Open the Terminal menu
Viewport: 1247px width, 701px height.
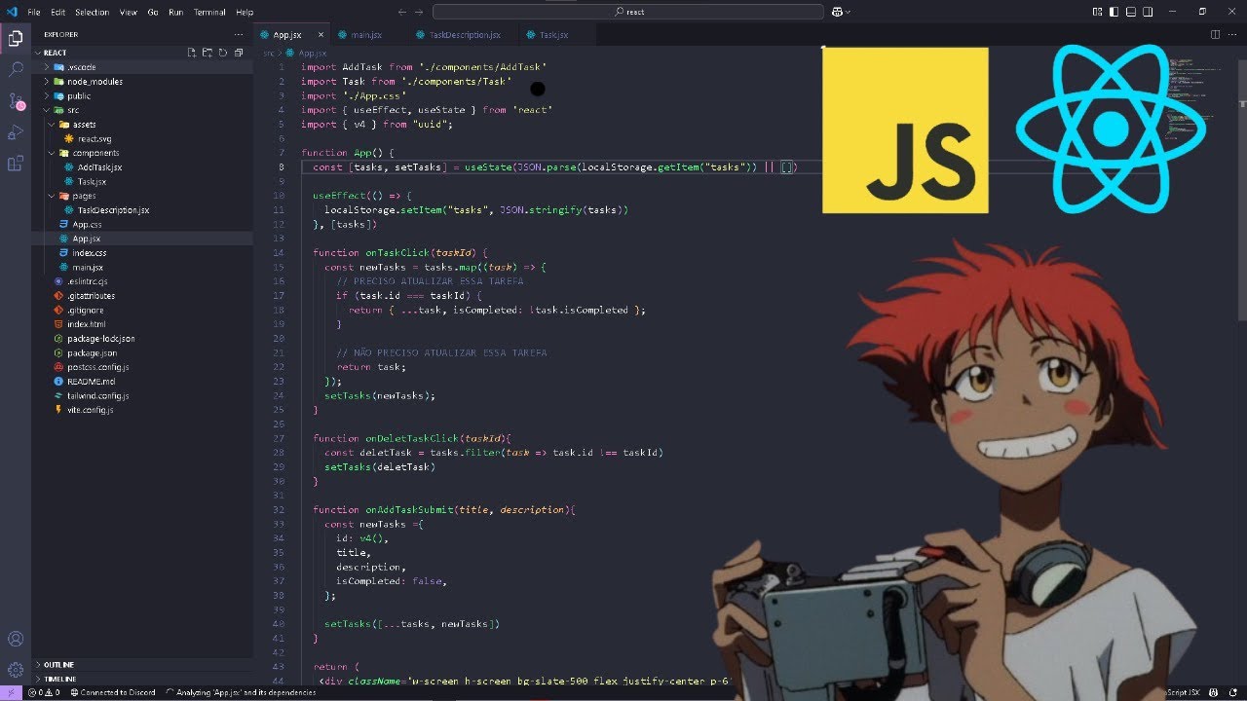(209, 12)
